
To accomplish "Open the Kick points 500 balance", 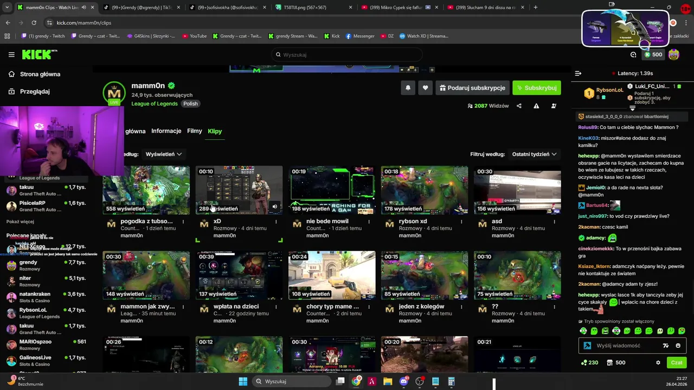I will (653, 55).
